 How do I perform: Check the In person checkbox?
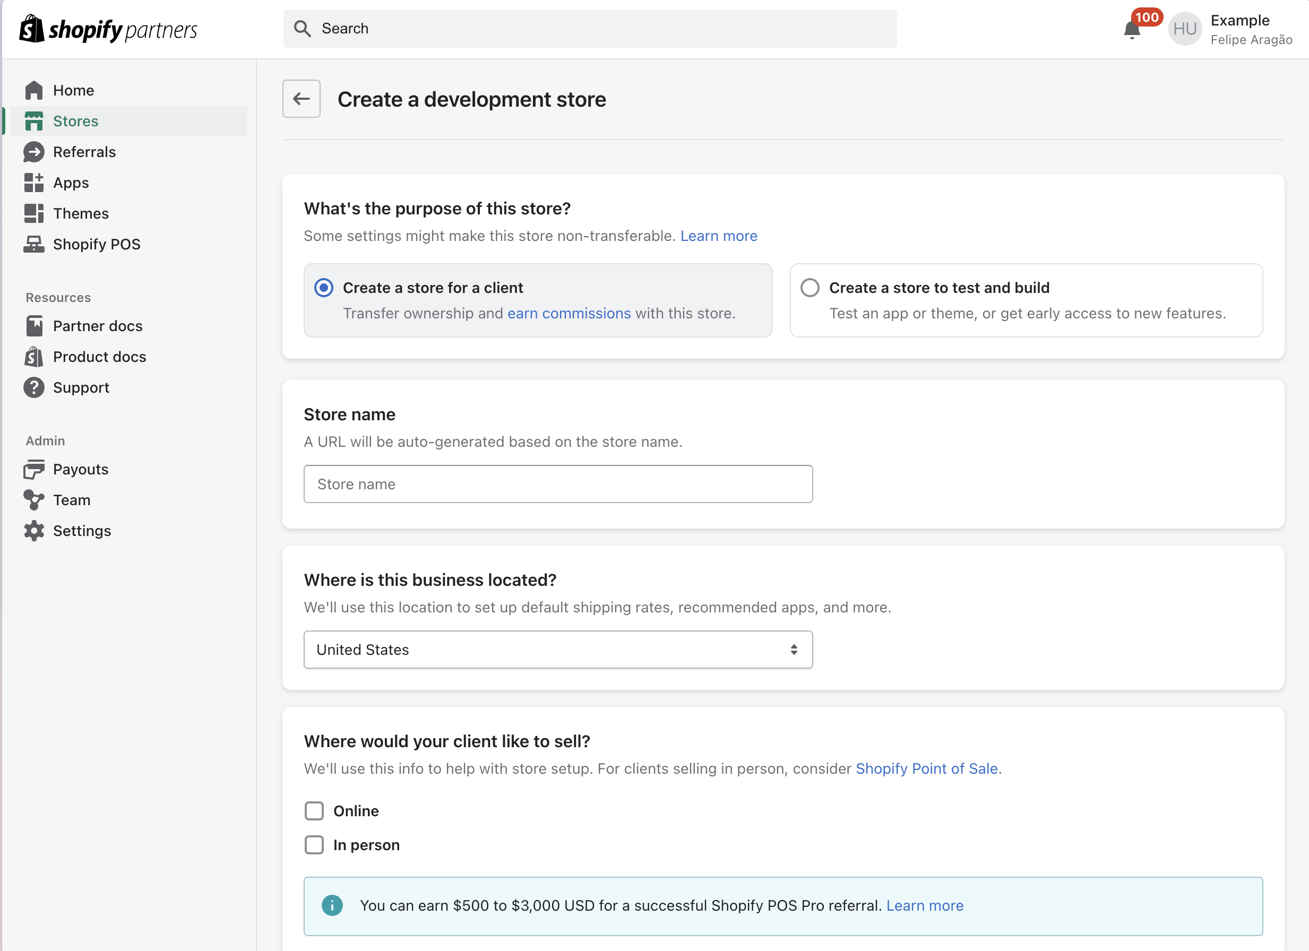[x=314, y=845]
